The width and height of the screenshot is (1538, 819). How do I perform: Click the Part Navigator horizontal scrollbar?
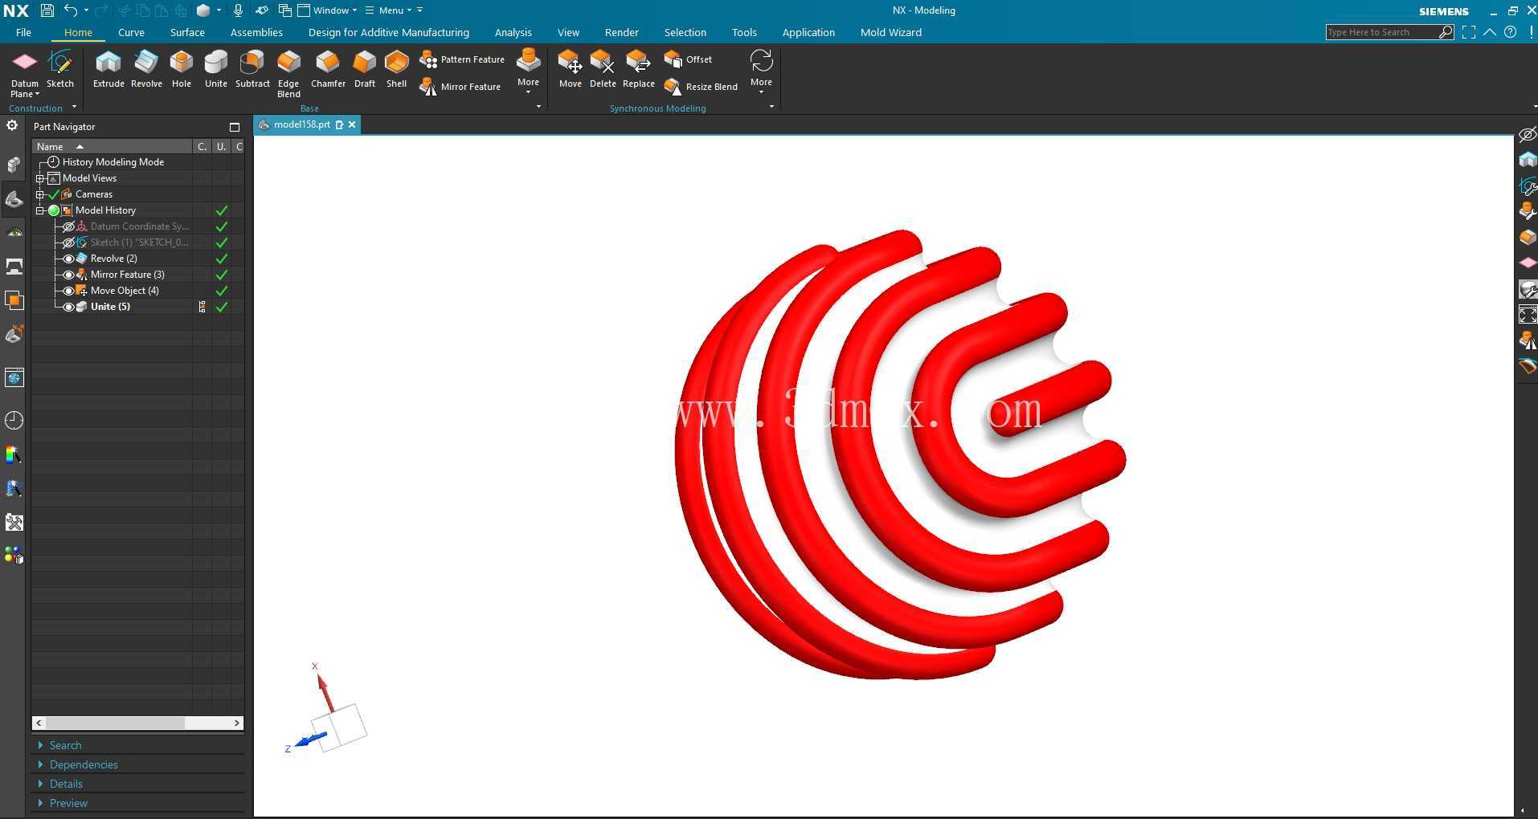coord(115,723)
